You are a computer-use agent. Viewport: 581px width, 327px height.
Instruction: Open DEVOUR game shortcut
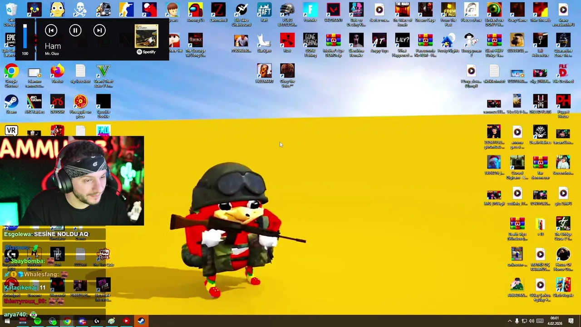[57, 104]
